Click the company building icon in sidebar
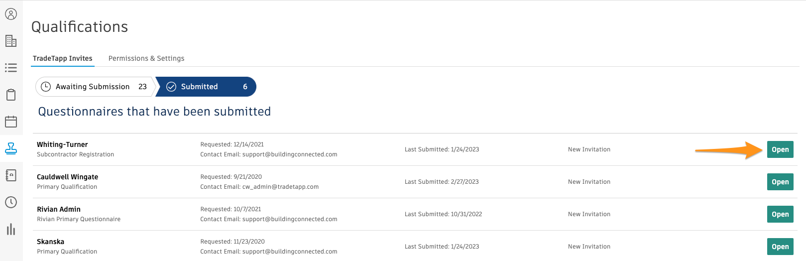 (x=11, y=41)
